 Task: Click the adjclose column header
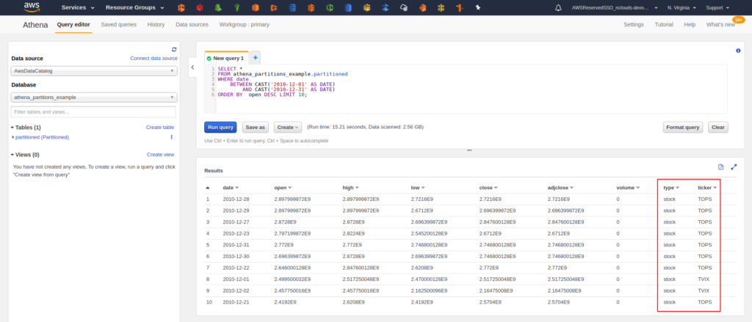pos(558,188)
